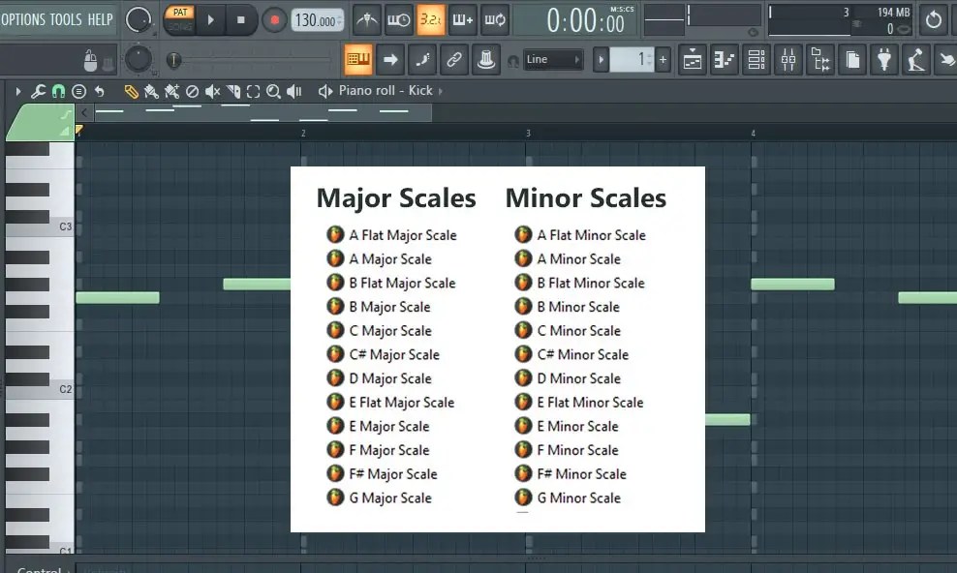
Task: Open the TOOLS menu
Action: click(x=66, y=19)
